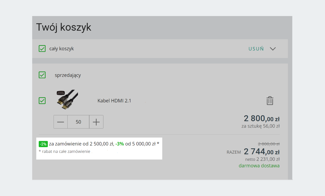The height and width of the screenshot is (196, 325).
Task: Toggle the 'cały koszyk' checkbox
Action: [42, 49]
